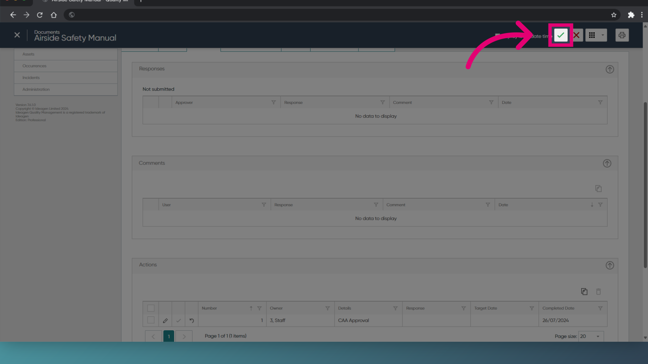Filter the Details column
Screen dimensions: 648x364
coord(395,308)
